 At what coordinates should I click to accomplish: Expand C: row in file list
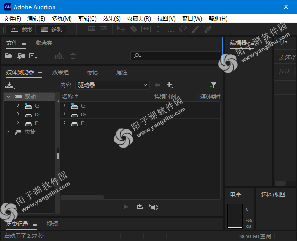pyautogui.click(x=65, y=105)
